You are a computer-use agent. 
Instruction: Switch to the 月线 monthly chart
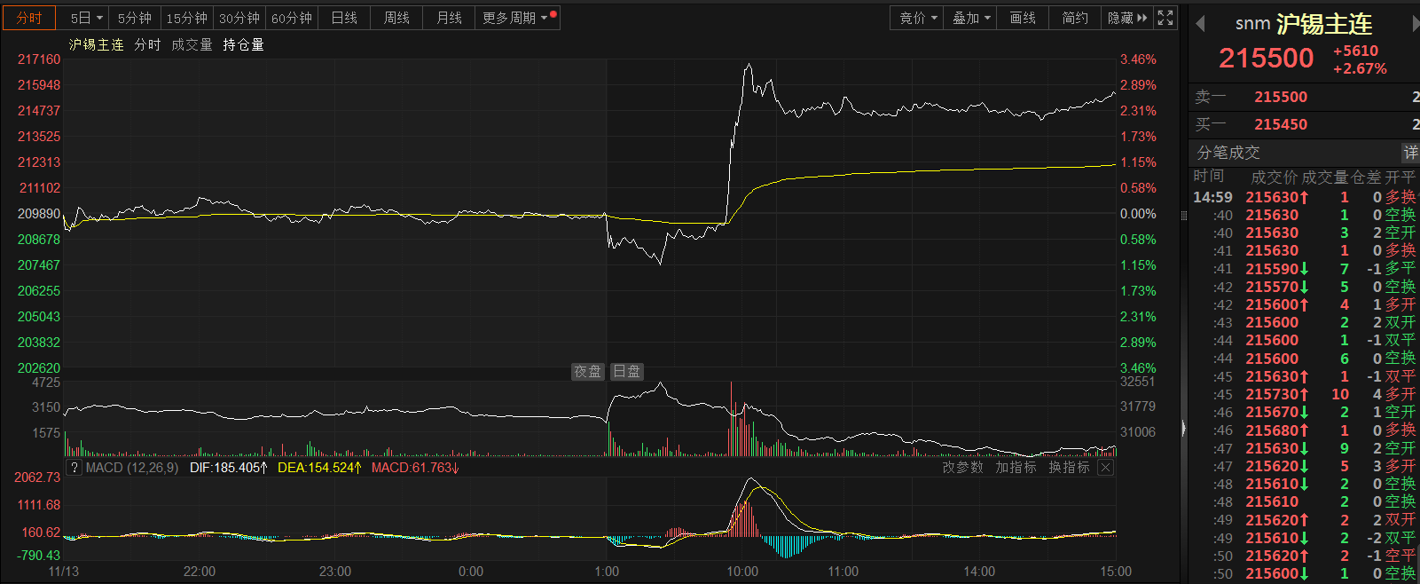click(449, 18)
